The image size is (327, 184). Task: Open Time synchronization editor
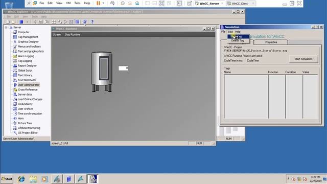point(30,113)
